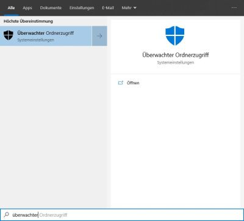Image resolution: width=244 pixels, height=221 pixels.
Task: Switch to the E-Mail search tab
Action: (108, 8)
